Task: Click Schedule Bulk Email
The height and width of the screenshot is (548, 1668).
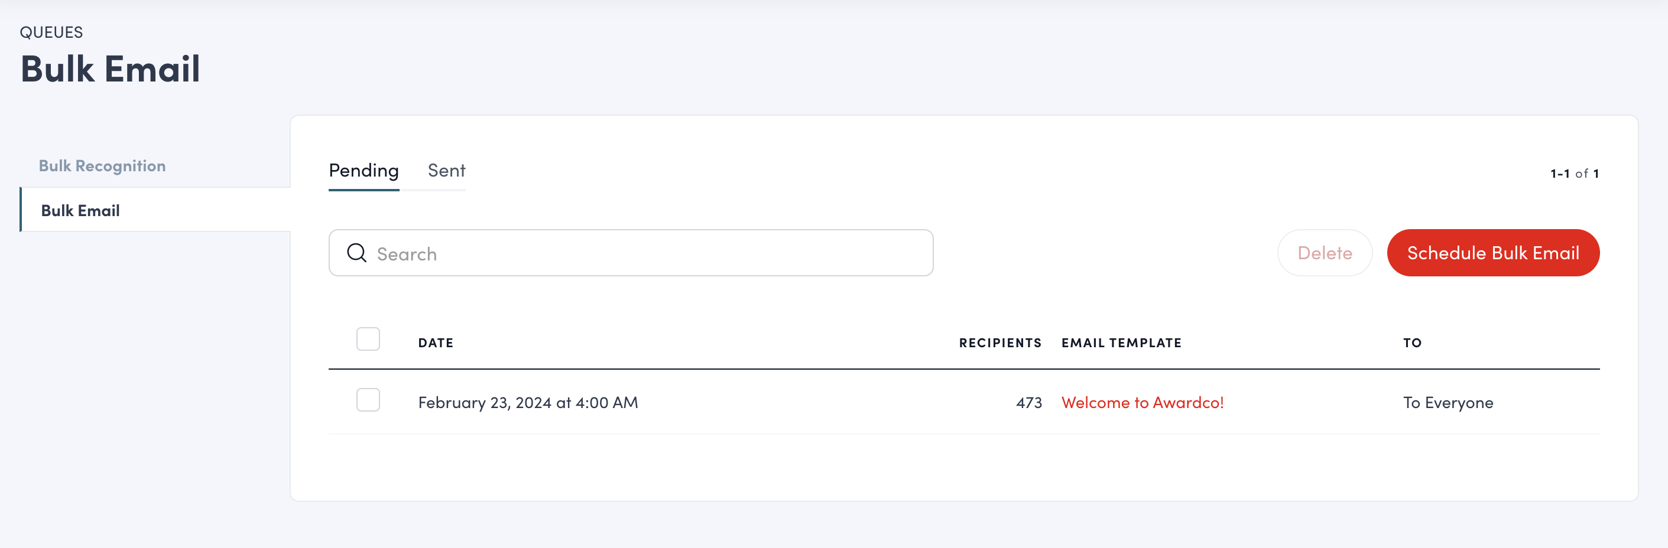Action: pos(1492,252)
